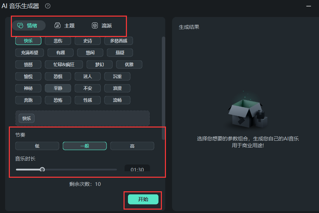Click the 01:30 duration value field
Screen dimensions: 319x213
(137, 169)
